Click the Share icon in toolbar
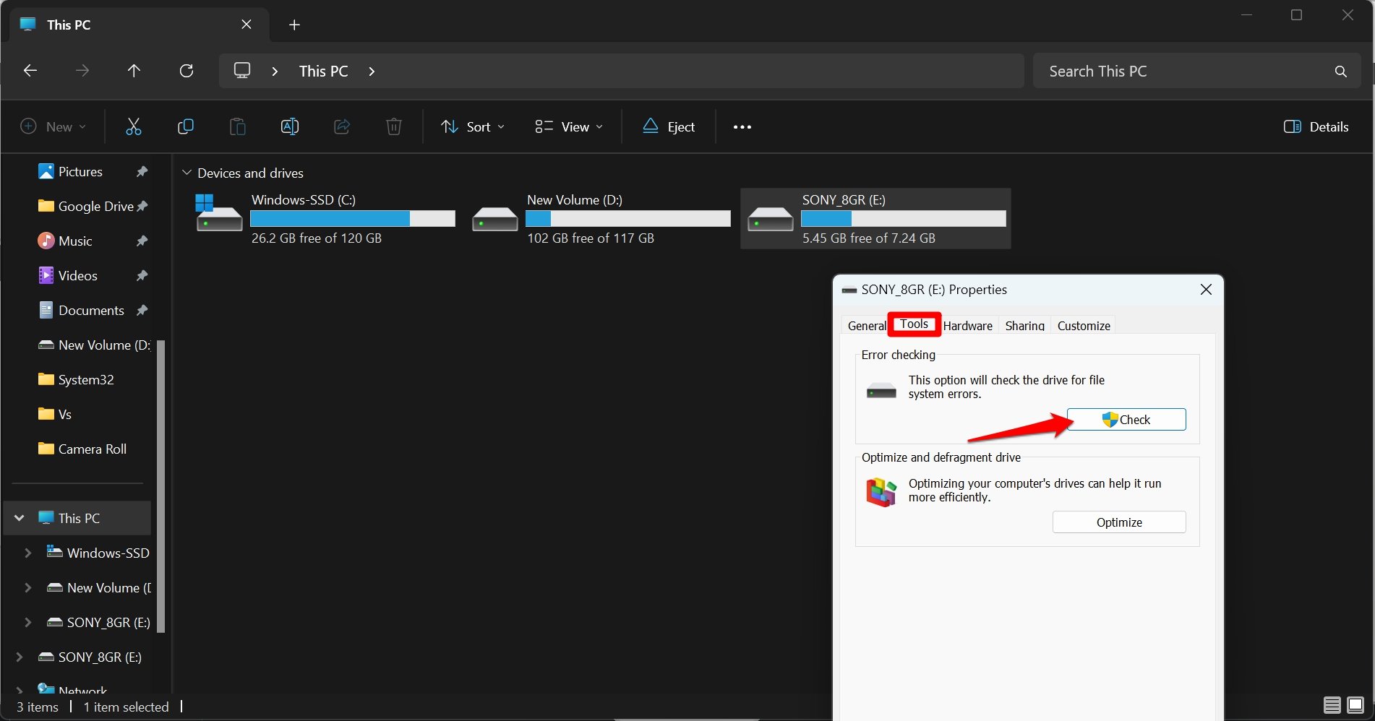 [341, 126]
